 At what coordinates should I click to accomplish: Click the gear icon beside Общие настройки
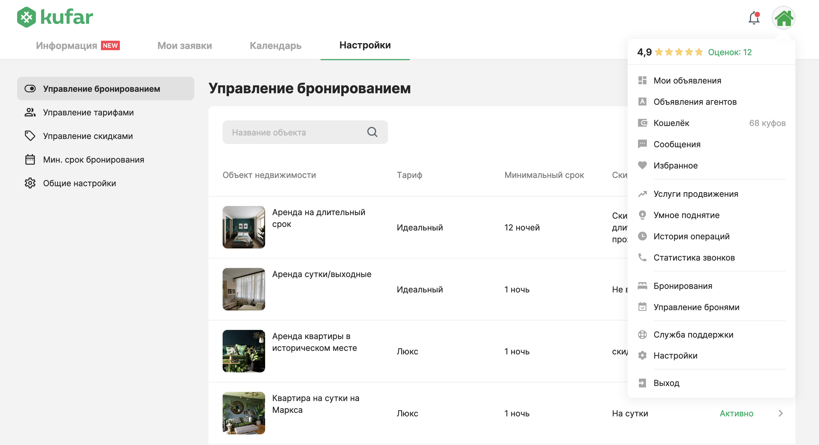pyautogui.click(x=30, y=183)
